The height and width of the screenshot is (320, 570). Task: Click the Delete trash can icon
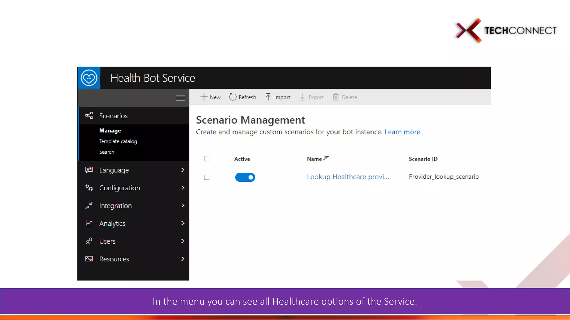point(336,97)
